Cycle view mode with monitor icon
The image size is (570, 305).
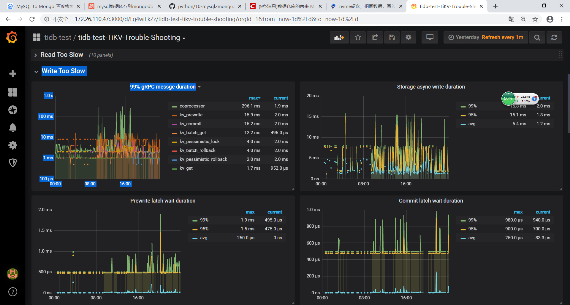coord(430,38)
